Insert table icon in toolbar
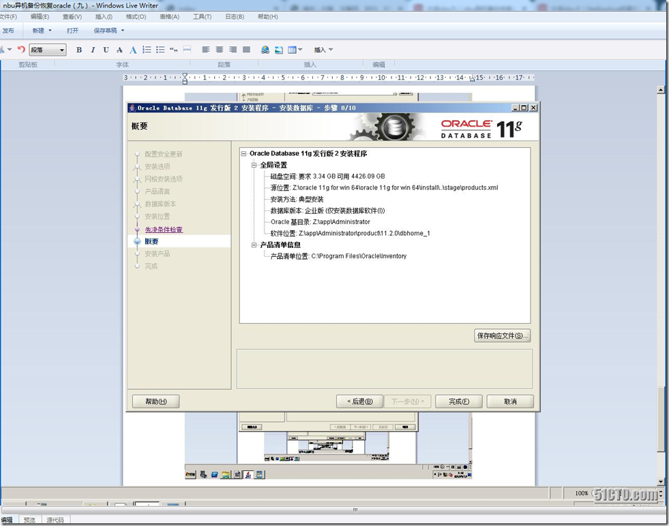The width and height of the screenshot is (669, 526). click(292, 50)
